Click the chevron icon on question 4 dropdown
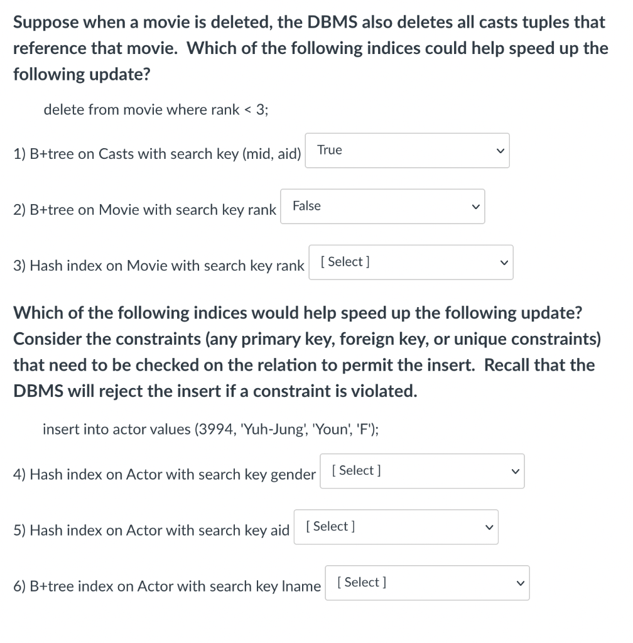Screen dimensions: 633x643 (514, 471)
